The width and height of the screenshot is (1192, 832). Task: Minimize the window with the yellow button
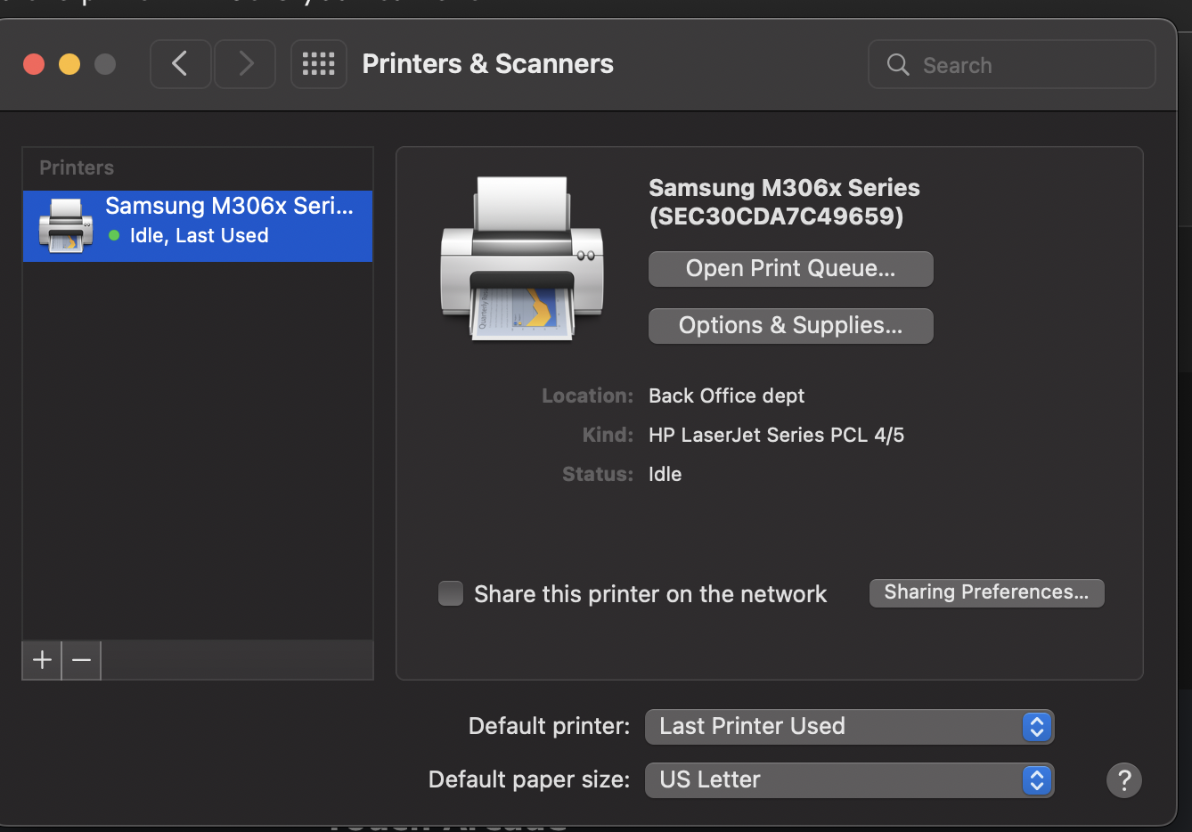tap(69, 64)
